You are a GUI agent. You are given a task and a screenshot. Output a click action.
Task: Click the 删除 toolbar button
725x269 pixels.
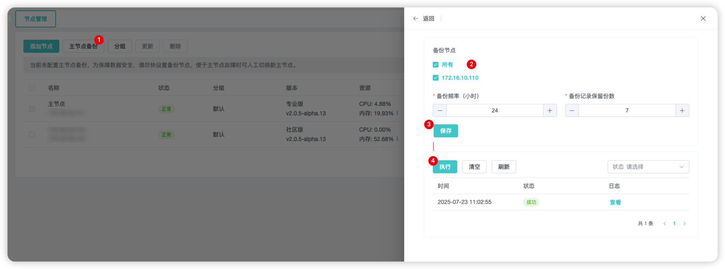[175, 46]
